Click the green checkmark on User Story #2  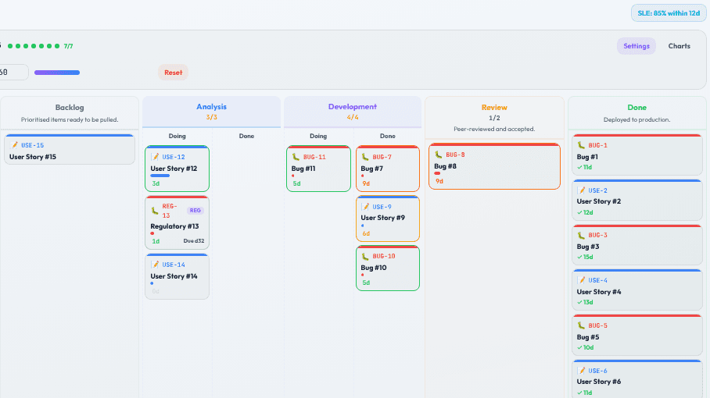[579, 212]
